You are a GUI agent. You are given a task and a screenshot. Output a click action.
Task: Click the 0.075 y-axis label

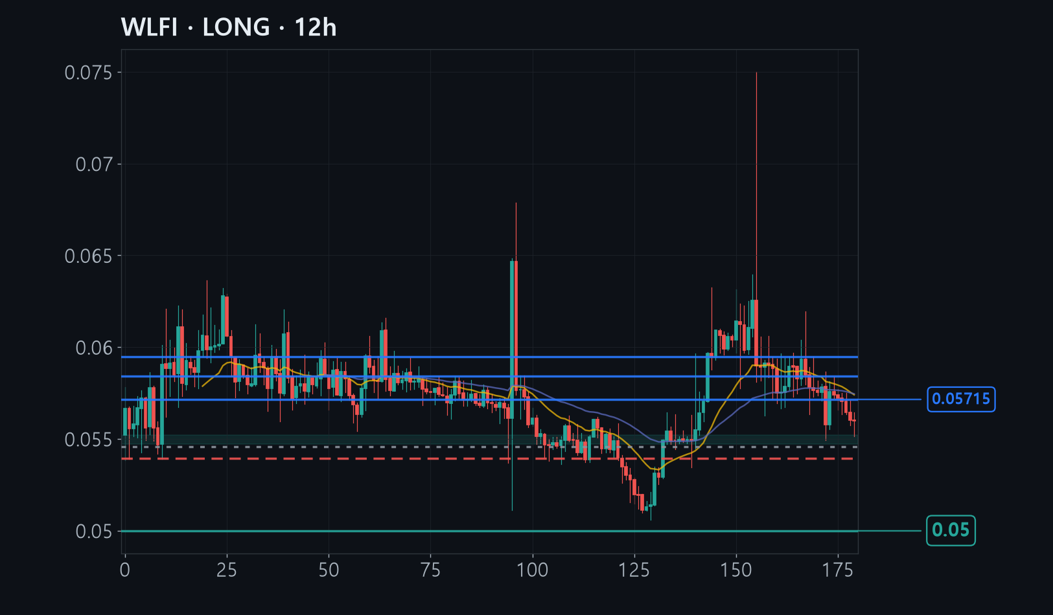(x=88, y=73)
